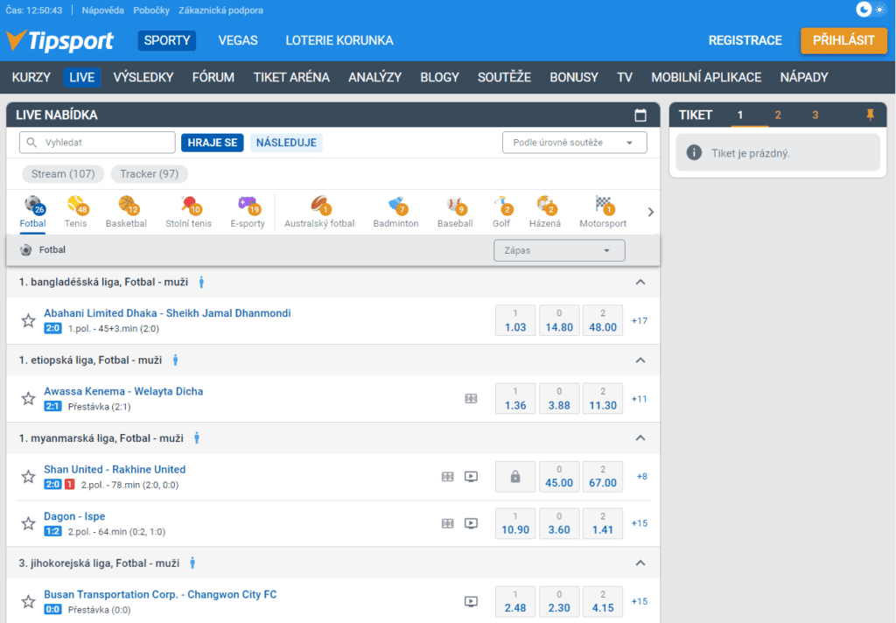This screenshot has width=896, height=623.
Task: Toggle the Stream (107) filter chip
Action: click(63, 174)
